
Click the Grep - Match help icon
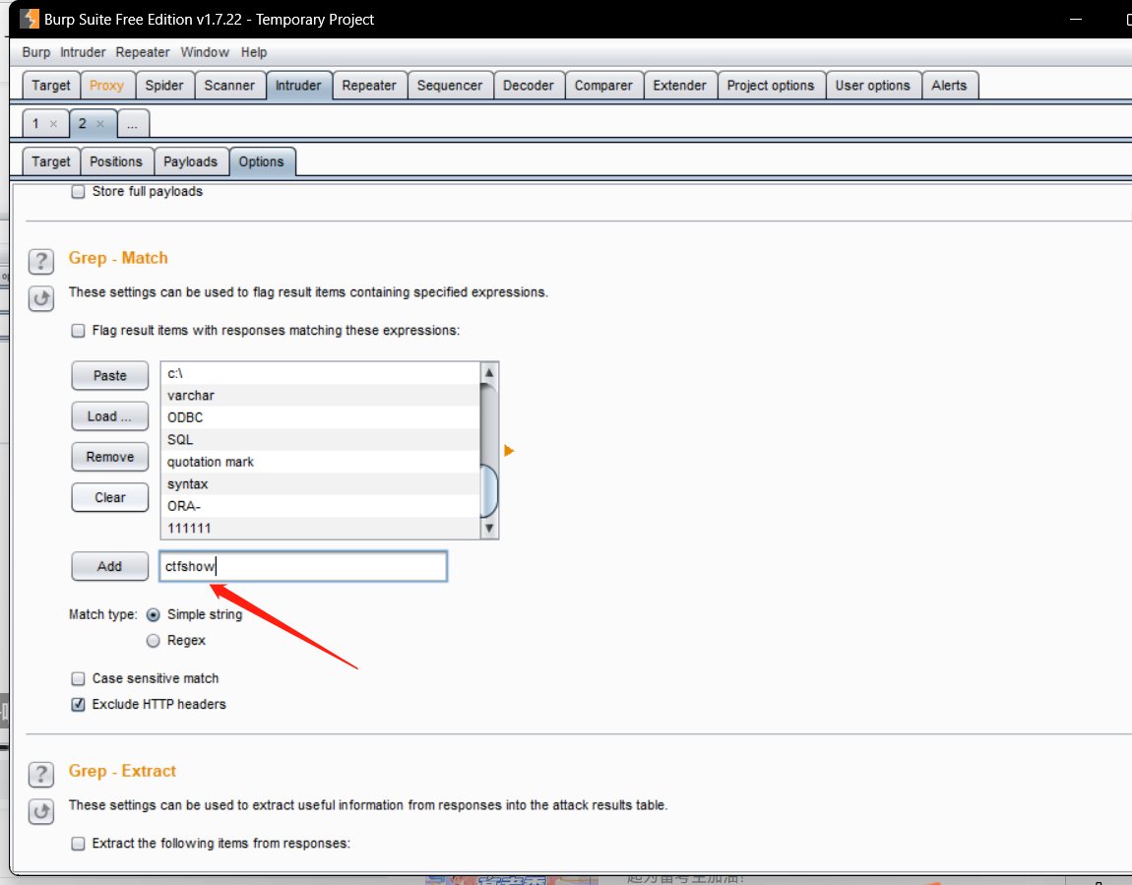[40, 261]
